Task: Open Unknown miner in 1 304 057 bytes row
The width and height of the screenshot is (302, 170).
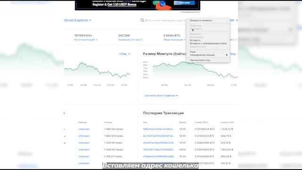Action: [x=84, y=150]
